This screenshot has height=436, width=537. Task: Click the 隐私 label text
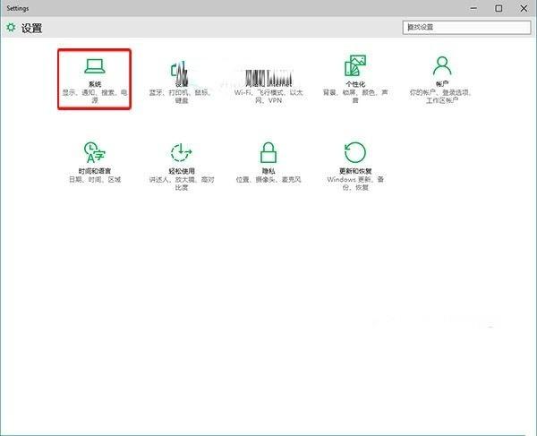(268, 171)
